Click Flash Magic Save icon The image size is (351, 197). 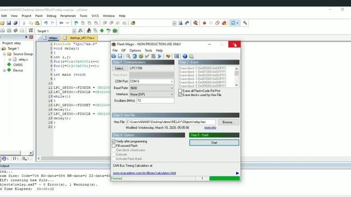120,56
